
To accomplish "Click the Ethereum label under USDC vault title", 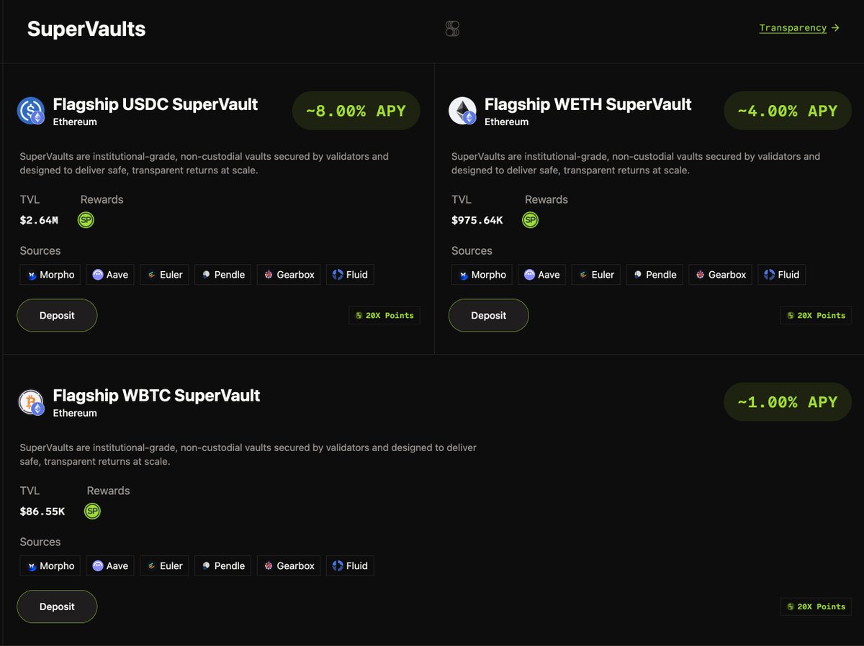I will coord(75,122).
